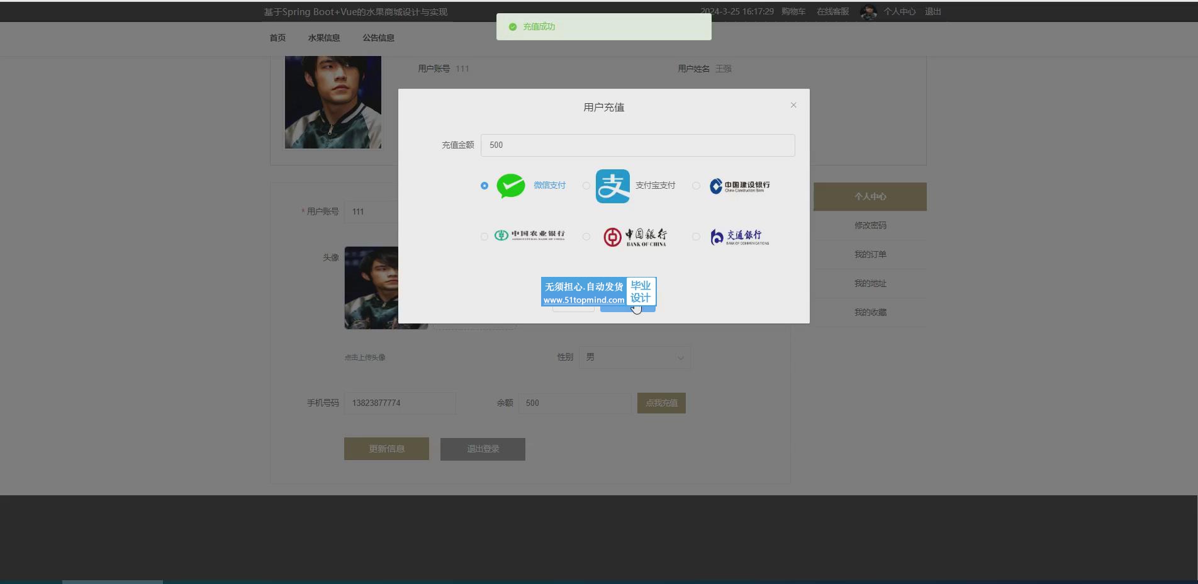Click the blue Alipay logo
1198x584 pixels.
[x=612, y=186]
